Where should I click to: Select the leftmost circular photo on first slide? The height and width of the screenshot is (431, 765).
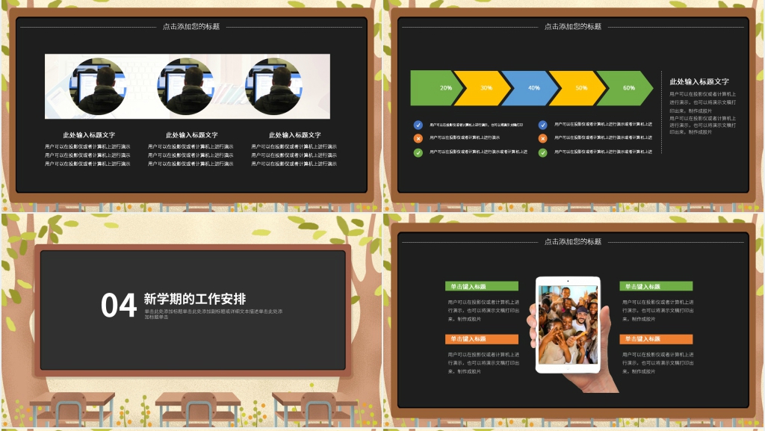[x=98, y=85]
